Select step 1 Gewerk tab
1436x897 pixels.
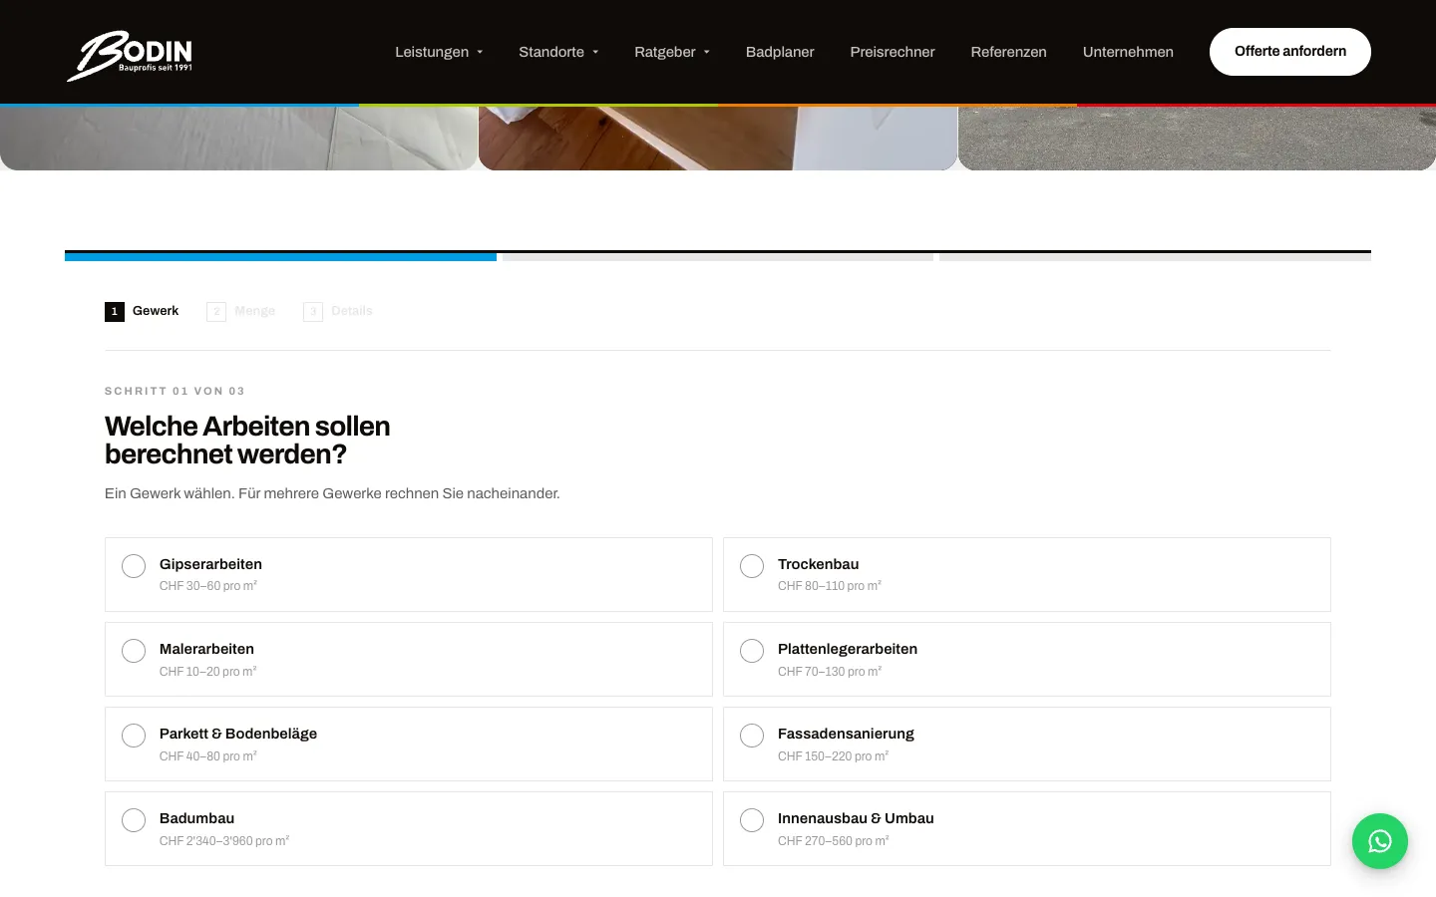tap(142, 311)
